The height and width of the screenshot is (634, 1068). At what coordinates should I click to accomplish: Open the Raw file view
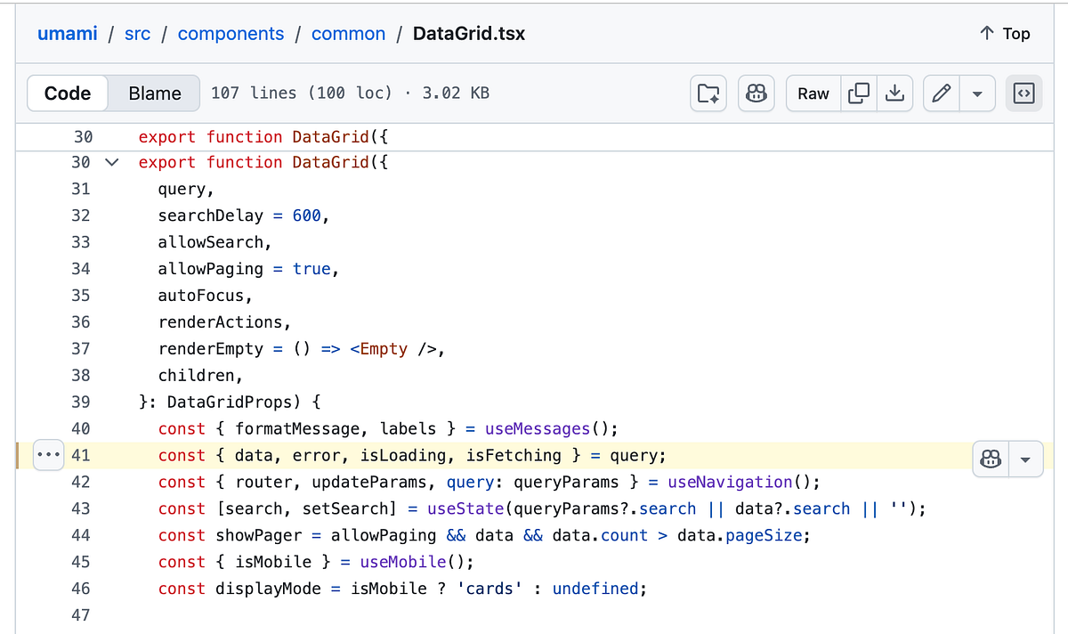(x=813, y=93)
